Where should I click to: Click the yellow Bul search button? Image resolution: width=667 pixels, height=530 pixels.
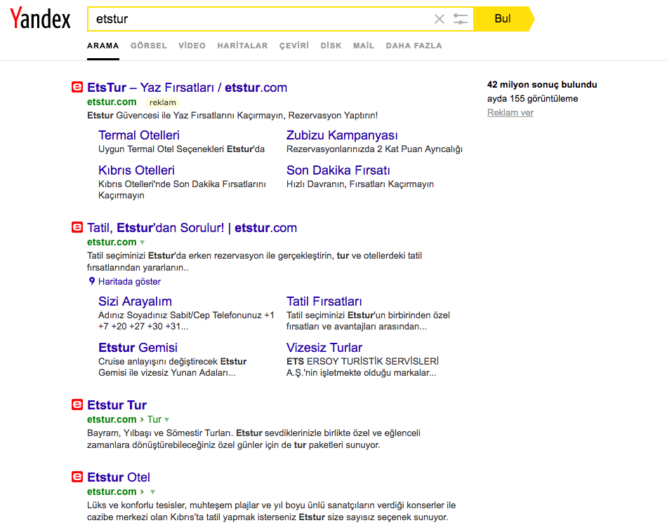tap(503, 19)
